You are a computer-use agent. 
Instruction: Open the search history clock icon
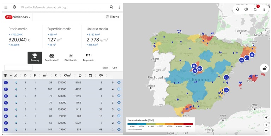[x=14, y=7]
